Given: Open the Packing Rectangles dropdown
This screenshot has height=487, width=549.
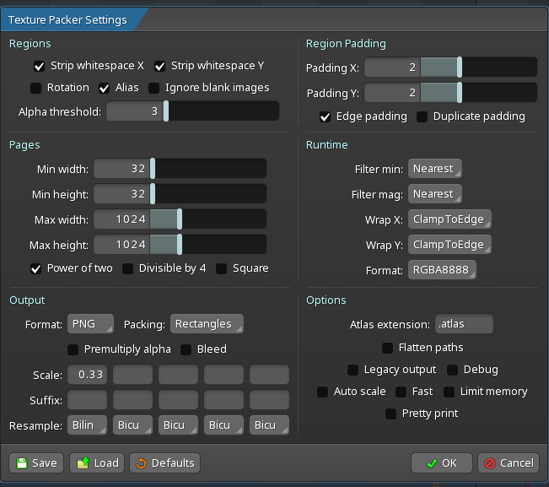Looking at the screenshot, I should pyautogui.click(x=207, y=324).
